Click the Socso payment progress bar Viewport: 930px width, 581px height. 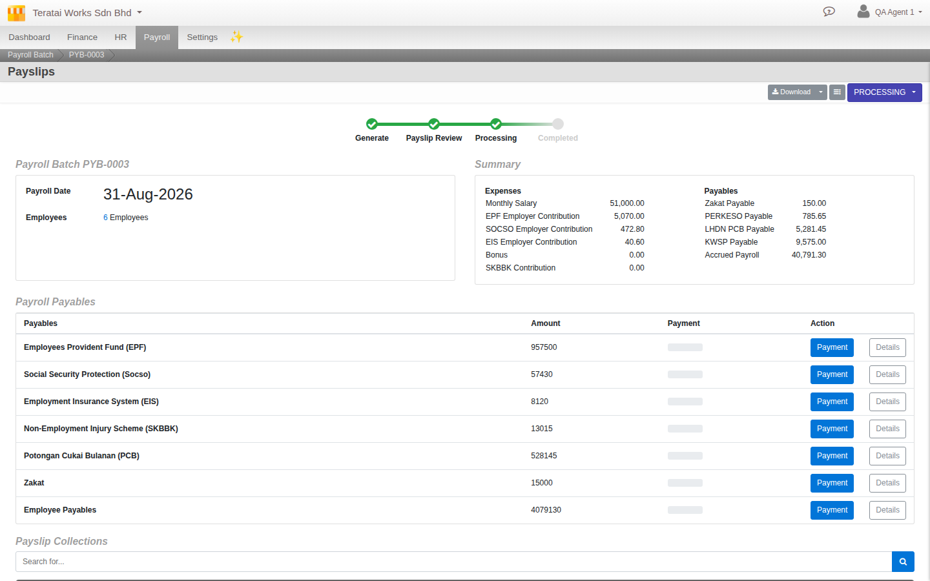tap(685, 374)
